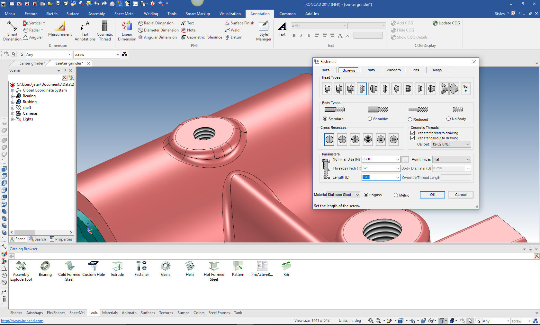Screen dimensions: 540x325
Task: Switch to the Nuts tab
Action: click(371, 70)
